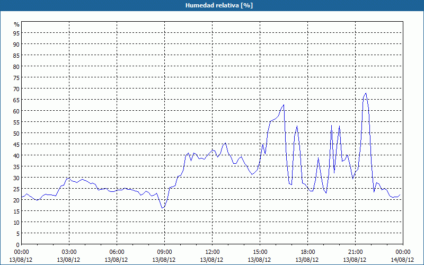Image resolution: width=424 pixels, height=265 pixels.
Task: Select the 25 label on the Y axis
Action: pyautogui.click(x=16, y=189)
